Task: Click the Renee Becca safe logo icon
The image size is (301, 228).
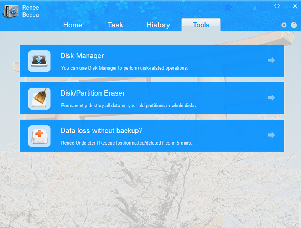Action: 11,11
